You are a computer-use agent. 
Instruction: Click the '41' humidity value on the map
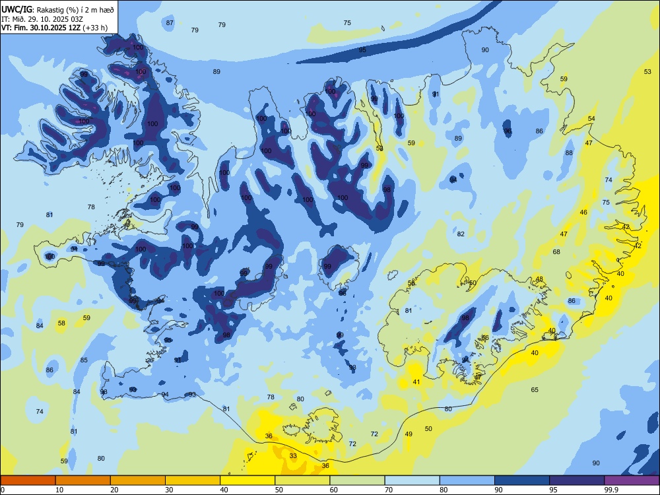(x=416, y=382)
